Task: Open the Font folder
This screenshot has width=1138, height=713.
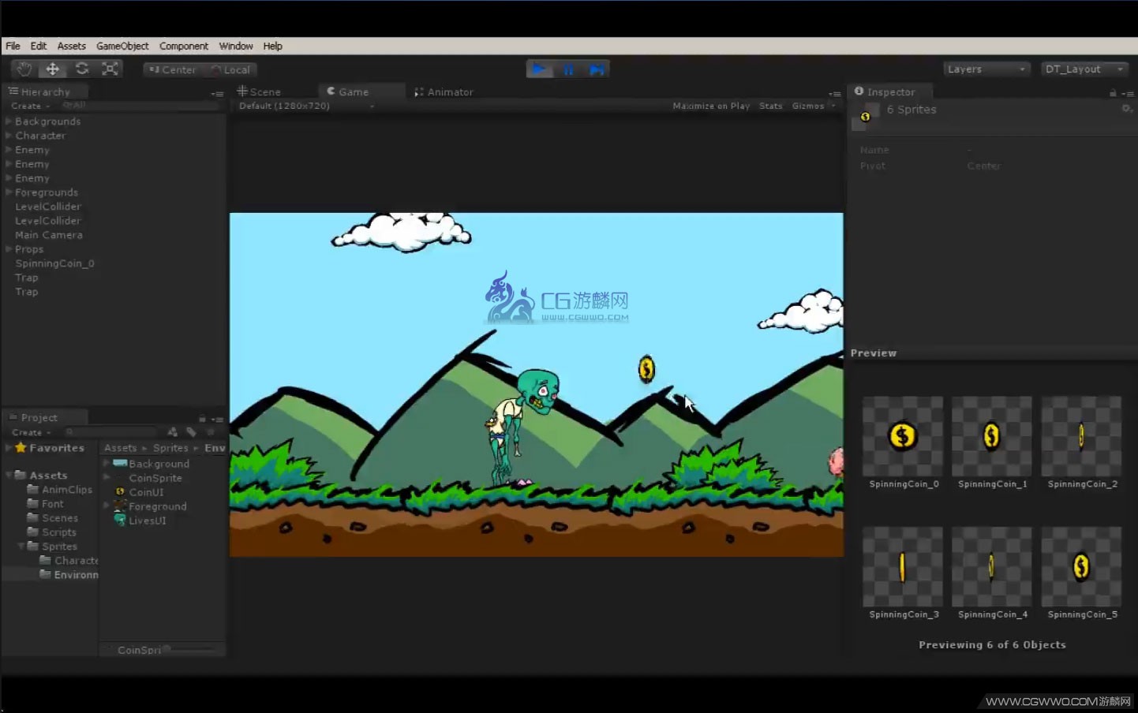Action: [x=45, y=504]
